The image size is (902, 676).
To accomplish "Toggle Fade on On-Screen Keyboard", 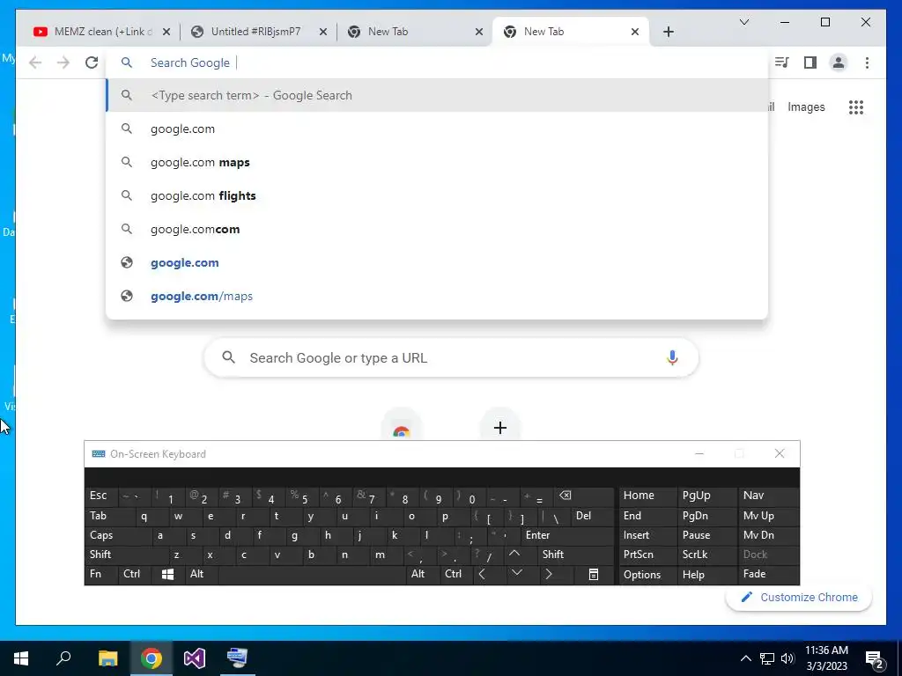I will (x=768, y=574).
